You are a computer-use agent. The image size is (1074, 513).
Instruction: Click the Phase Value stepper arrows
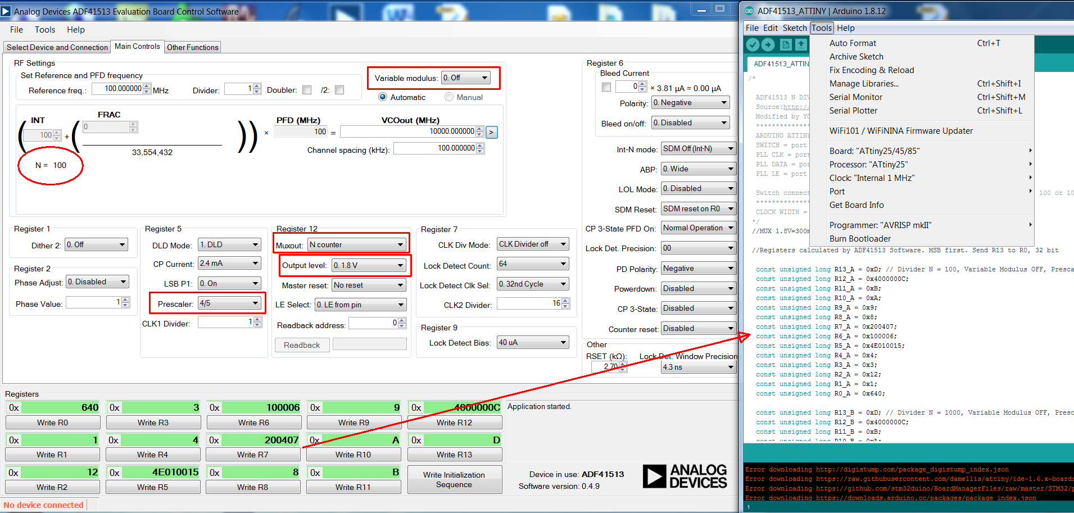[125, 303]
